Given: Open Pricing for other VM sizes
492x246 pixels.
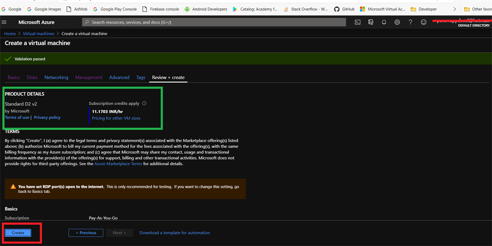Looking at the screenshot, I should (x=116, y=118).
